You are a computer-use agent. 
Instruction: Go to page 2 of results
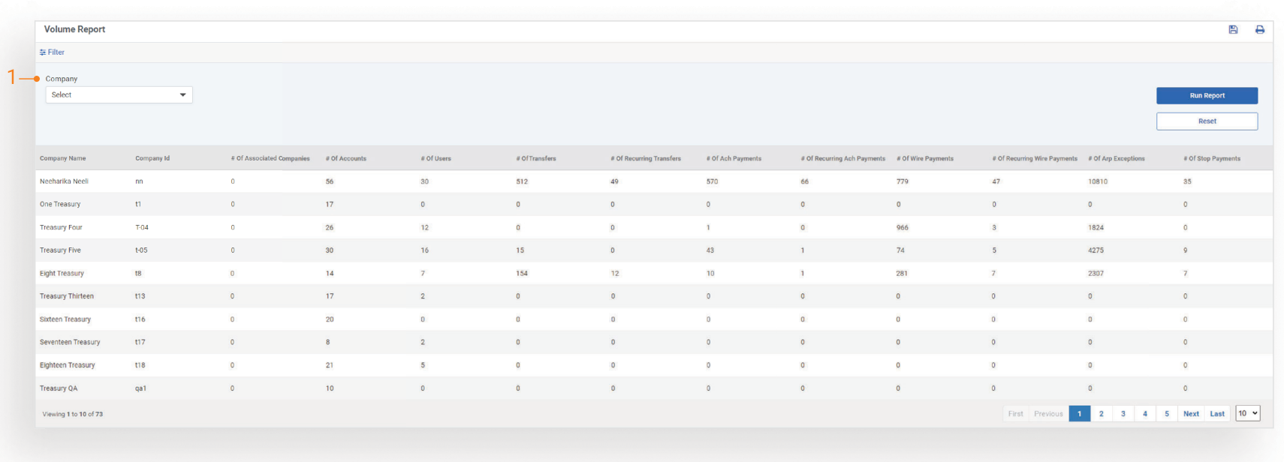point(1102,414)
